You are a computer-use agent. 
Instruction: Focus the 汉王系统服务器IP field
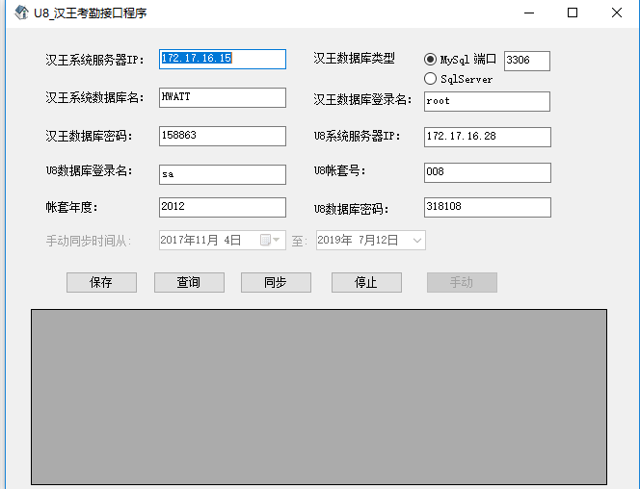(223, 59)
